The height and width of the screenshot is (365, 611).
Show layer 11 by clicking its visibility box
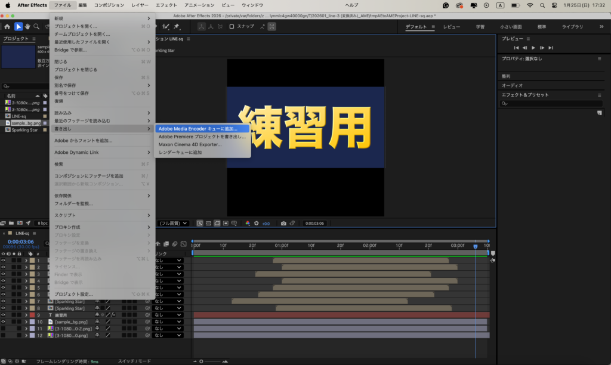pos(3,329)
